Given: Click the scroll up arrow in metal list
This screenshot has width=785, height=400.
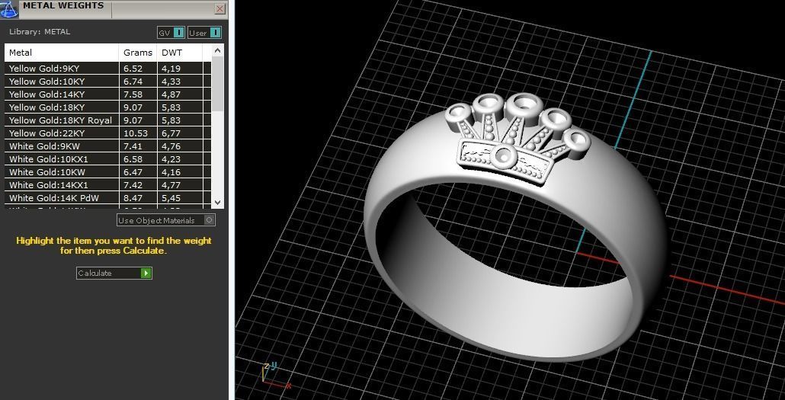Looking at the screenshot, I should 217,50.
